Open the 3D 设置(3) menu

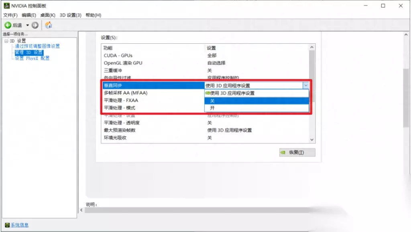coord(71,15)
